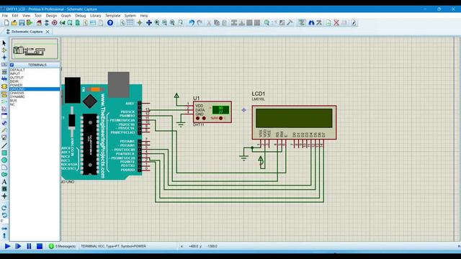Open the File menu
Screen dimensions: 461x259
coord(5,16)
